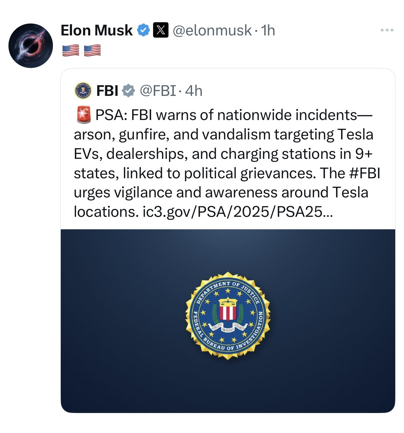Image resolution: width=404 pixels, height=433 pixels.
Task: Open the Elon Musk display name
Action: tap(96, 30)
